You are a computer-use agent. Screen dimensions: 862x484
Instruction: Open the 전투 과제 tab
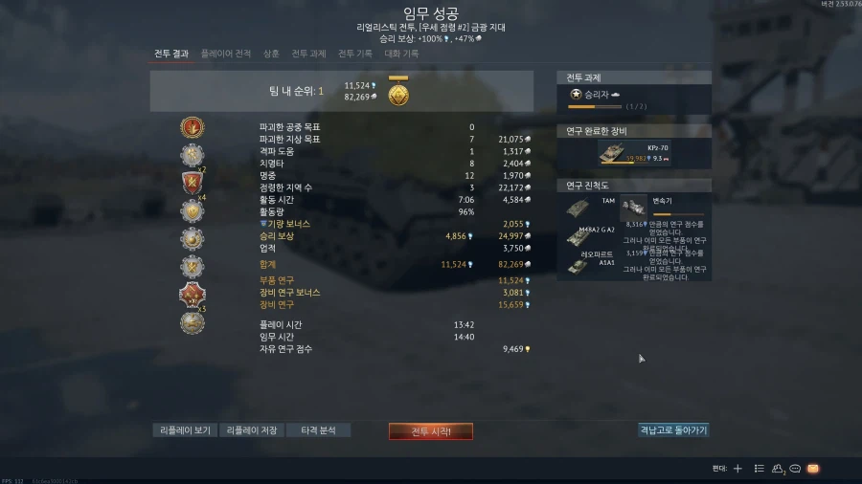308,54
